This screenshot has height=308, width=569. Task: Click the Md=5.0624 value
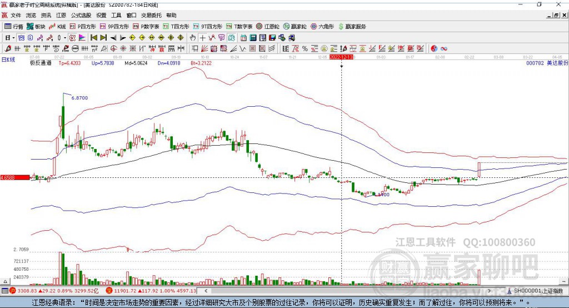tap(136, 63)
